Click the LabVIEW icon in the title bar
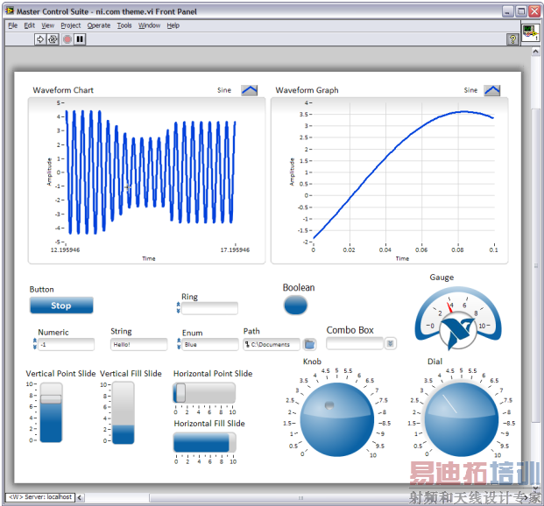Viewport: 544px width, 506px height. [x=10, y=11]
